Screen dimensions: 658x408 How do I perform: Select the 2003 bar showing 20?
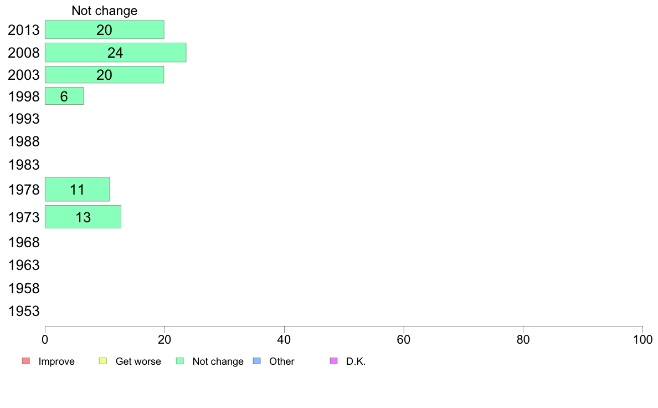click(x=105, y=75)
